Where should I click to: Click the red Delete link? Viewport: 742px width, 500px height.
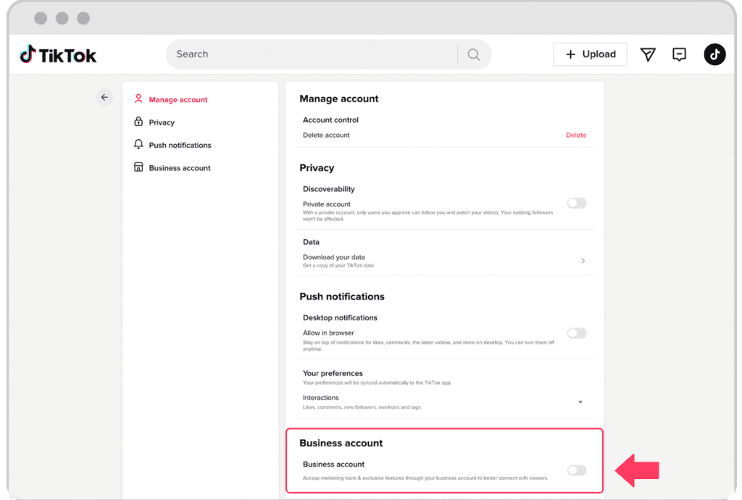pos(576,136)
